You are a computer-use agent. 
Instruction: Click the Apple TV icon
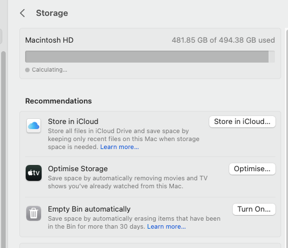click(34, 173)
